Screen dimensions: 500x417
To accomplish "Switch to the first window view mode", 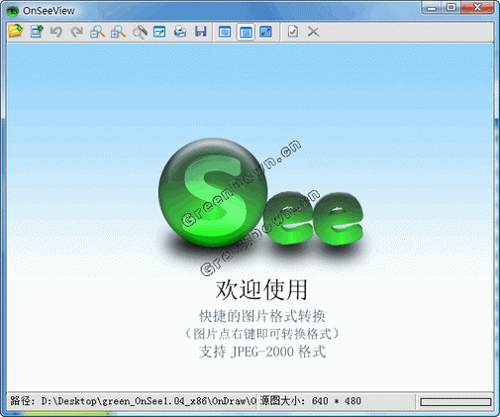I will tap(225, 32).
